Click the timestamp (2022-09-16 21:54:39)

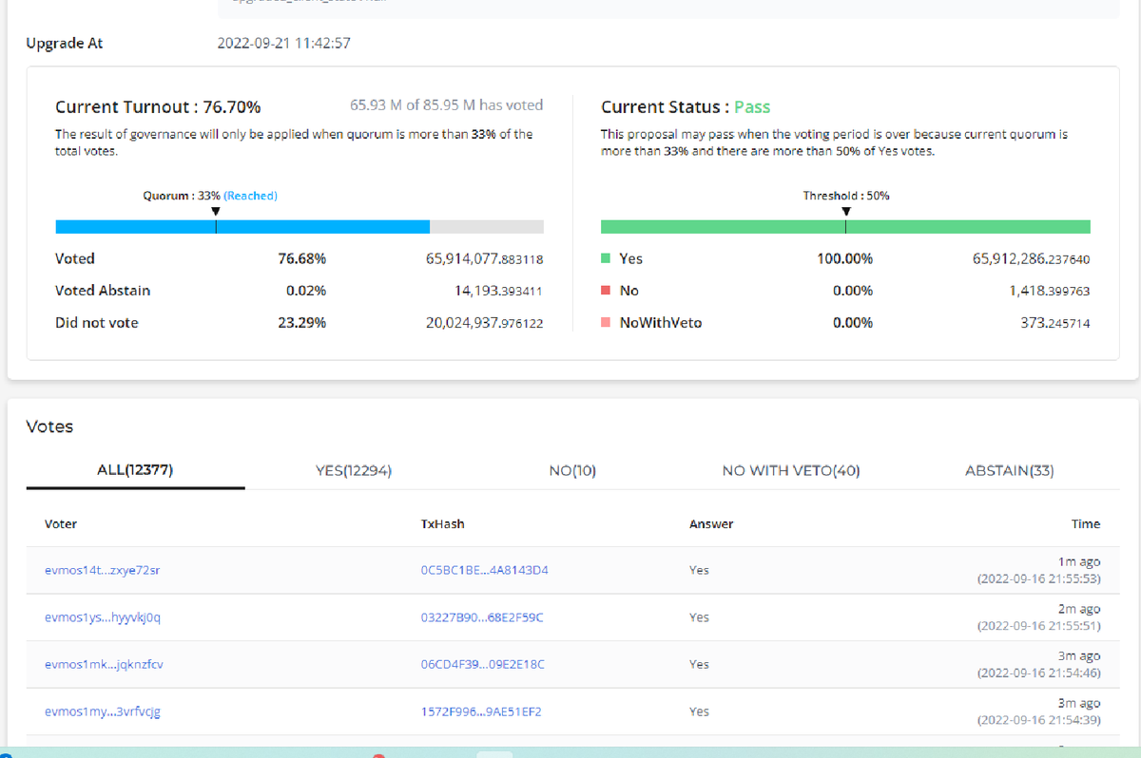click(x=1038, y=719)
